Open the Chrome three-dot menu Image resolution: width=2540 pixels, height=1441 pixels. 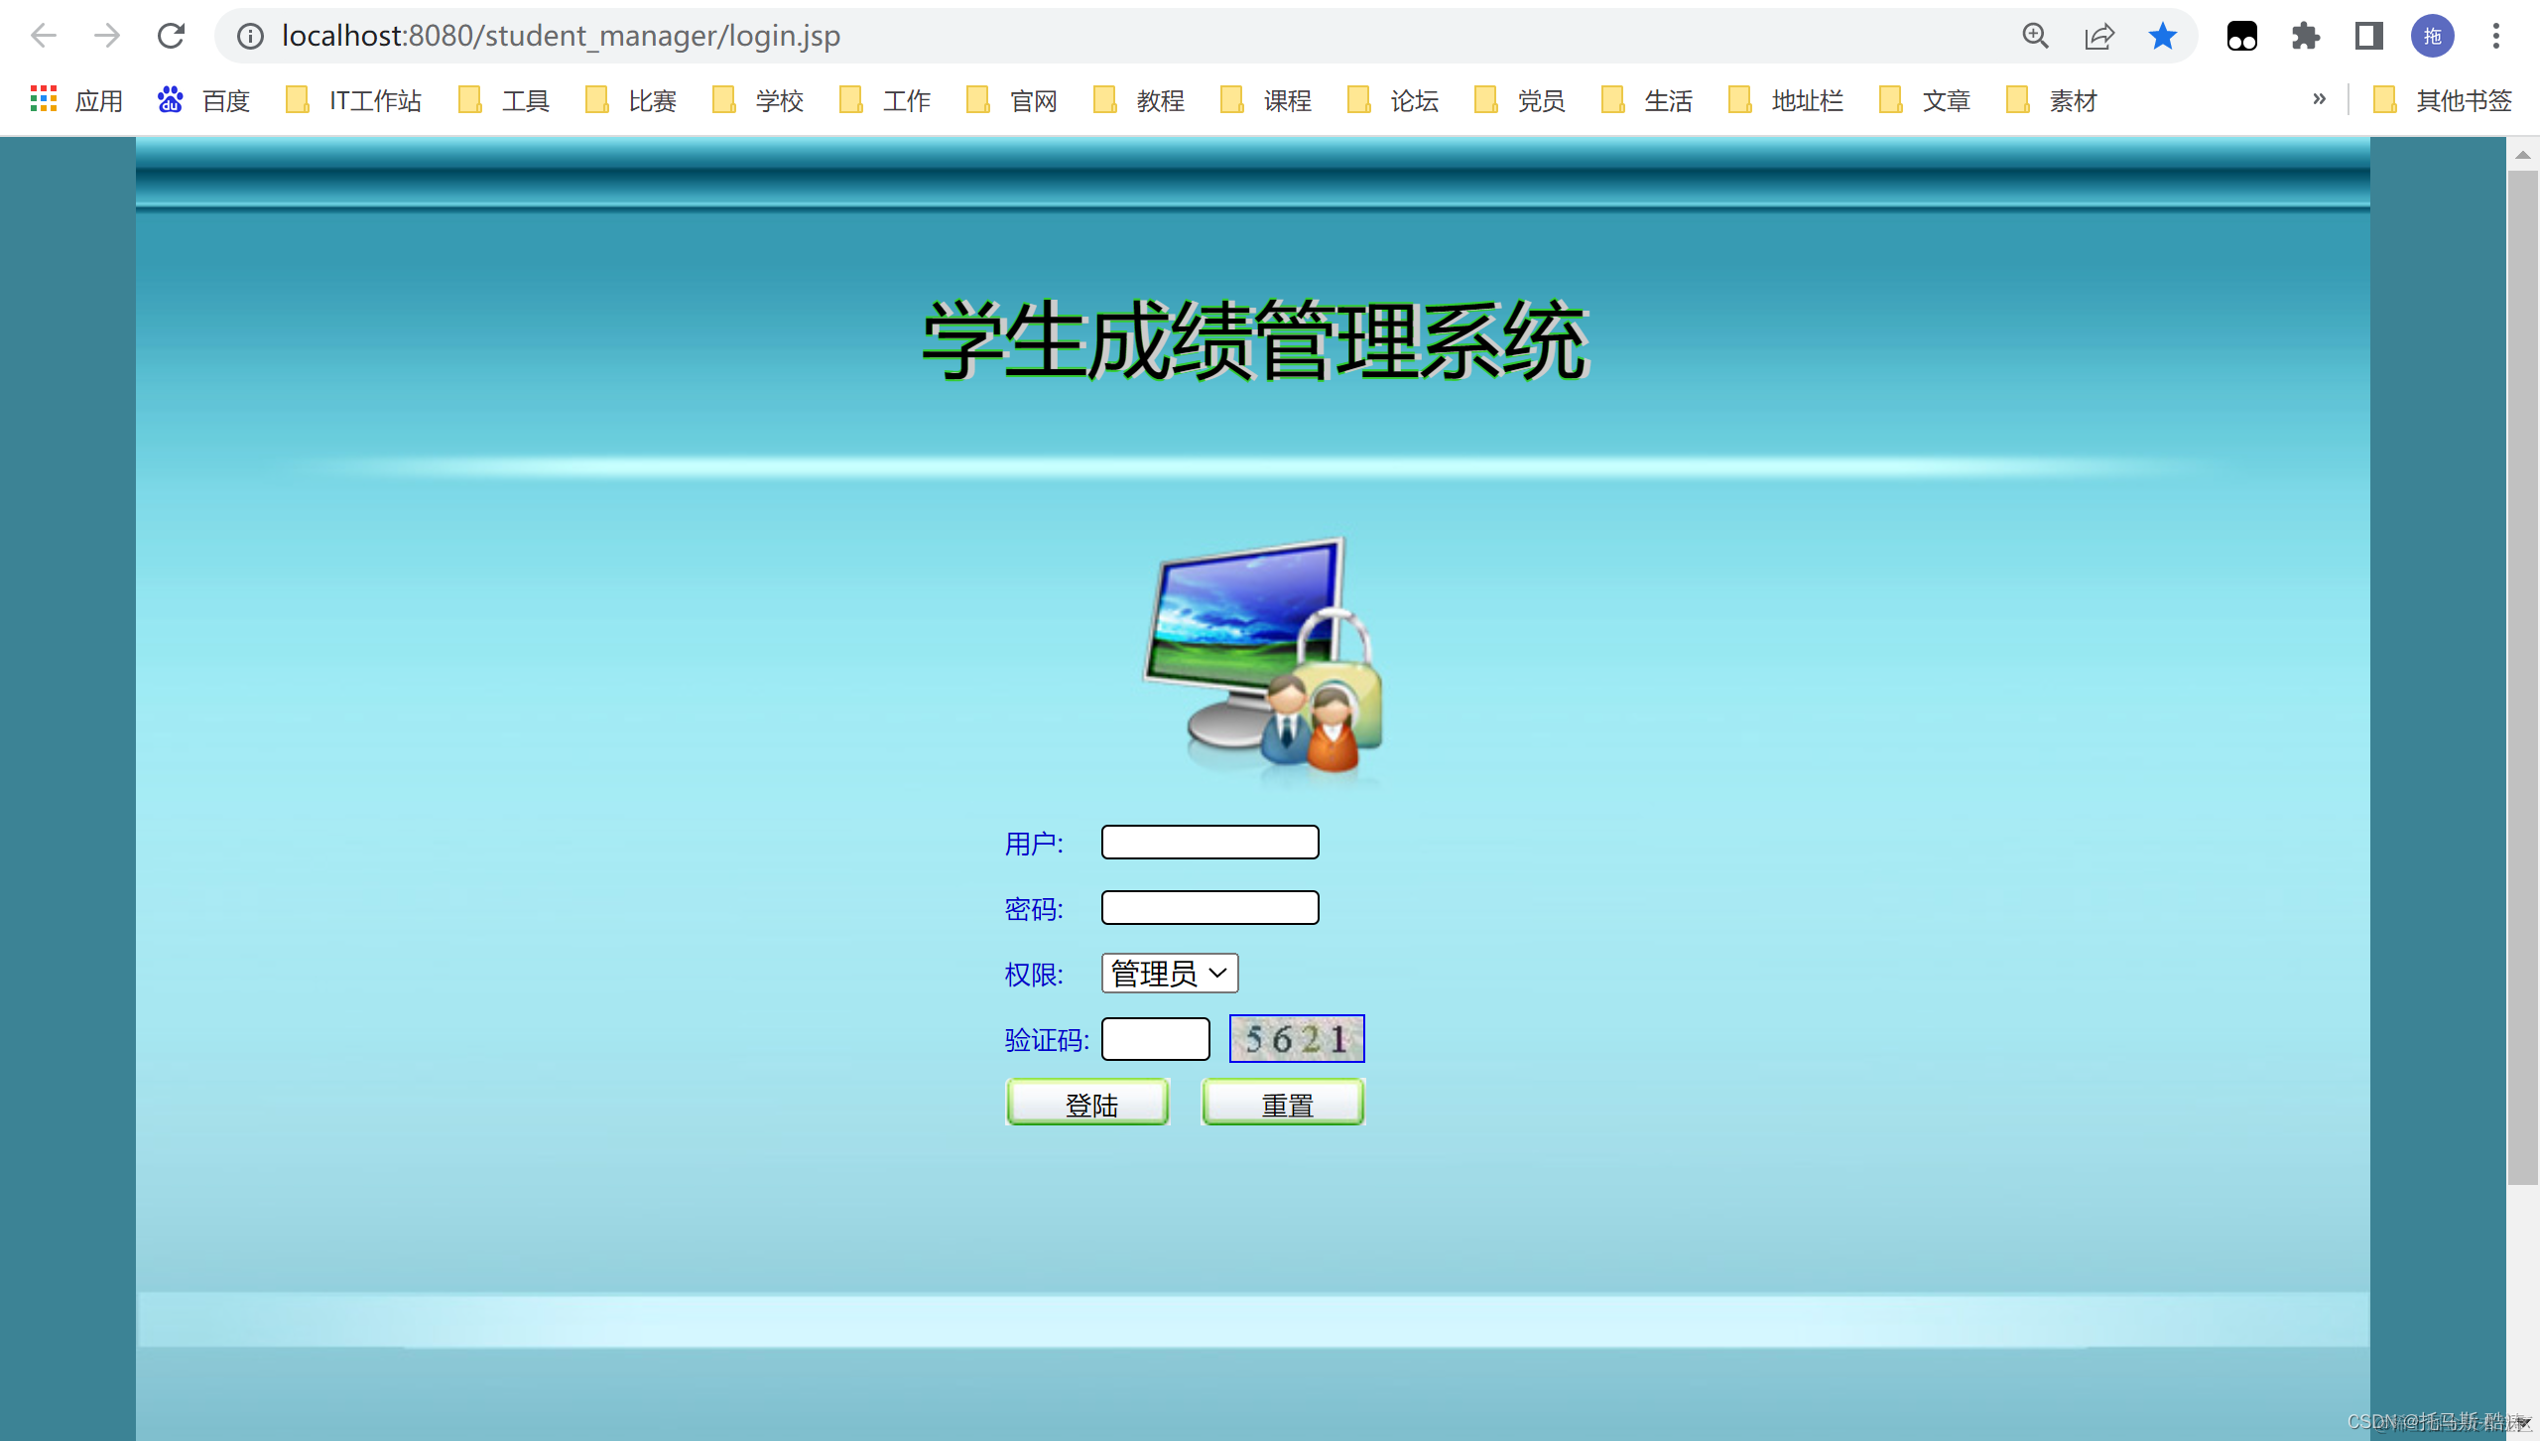click(2496, 37)
